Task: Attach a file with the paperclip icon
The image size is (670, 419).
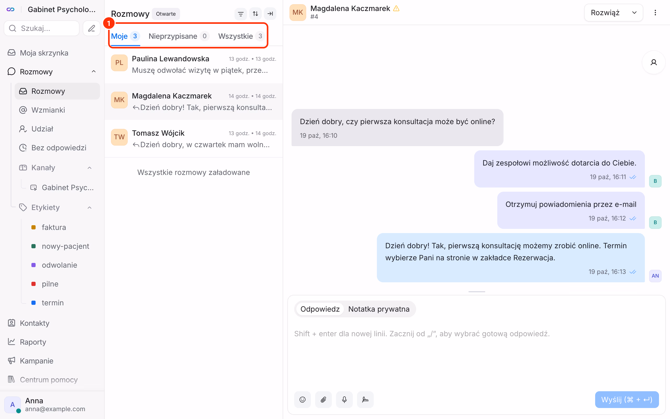Action: pos(323,399)
